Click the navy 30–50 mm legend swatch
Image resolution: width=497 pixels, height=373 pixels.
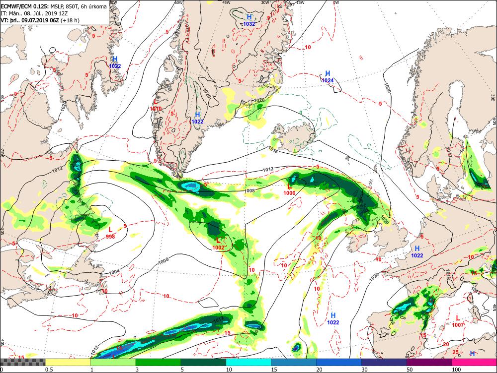[x=384, y=362]
